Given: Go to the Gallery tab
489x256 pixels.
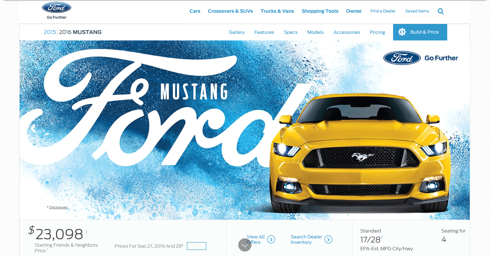Looking at the screenshot, I should (237, 32).
